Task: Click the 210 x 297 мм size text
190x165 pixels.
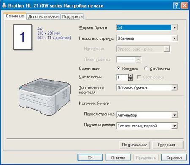Action: coord(49,33)
